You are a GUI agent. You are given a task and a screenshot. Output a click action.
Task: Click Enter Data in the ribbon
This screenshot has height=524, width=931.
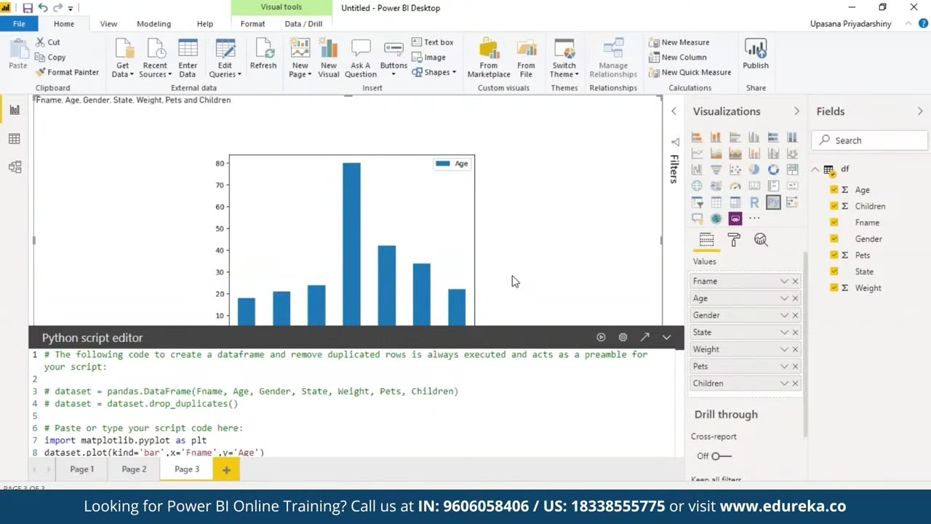188,58
